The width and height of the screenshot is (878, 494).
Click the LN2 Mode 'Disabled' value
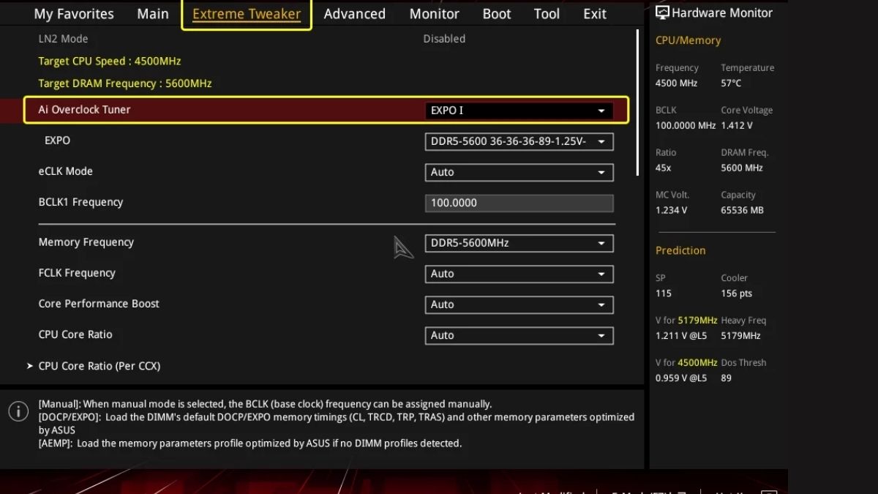pos(444,39)
